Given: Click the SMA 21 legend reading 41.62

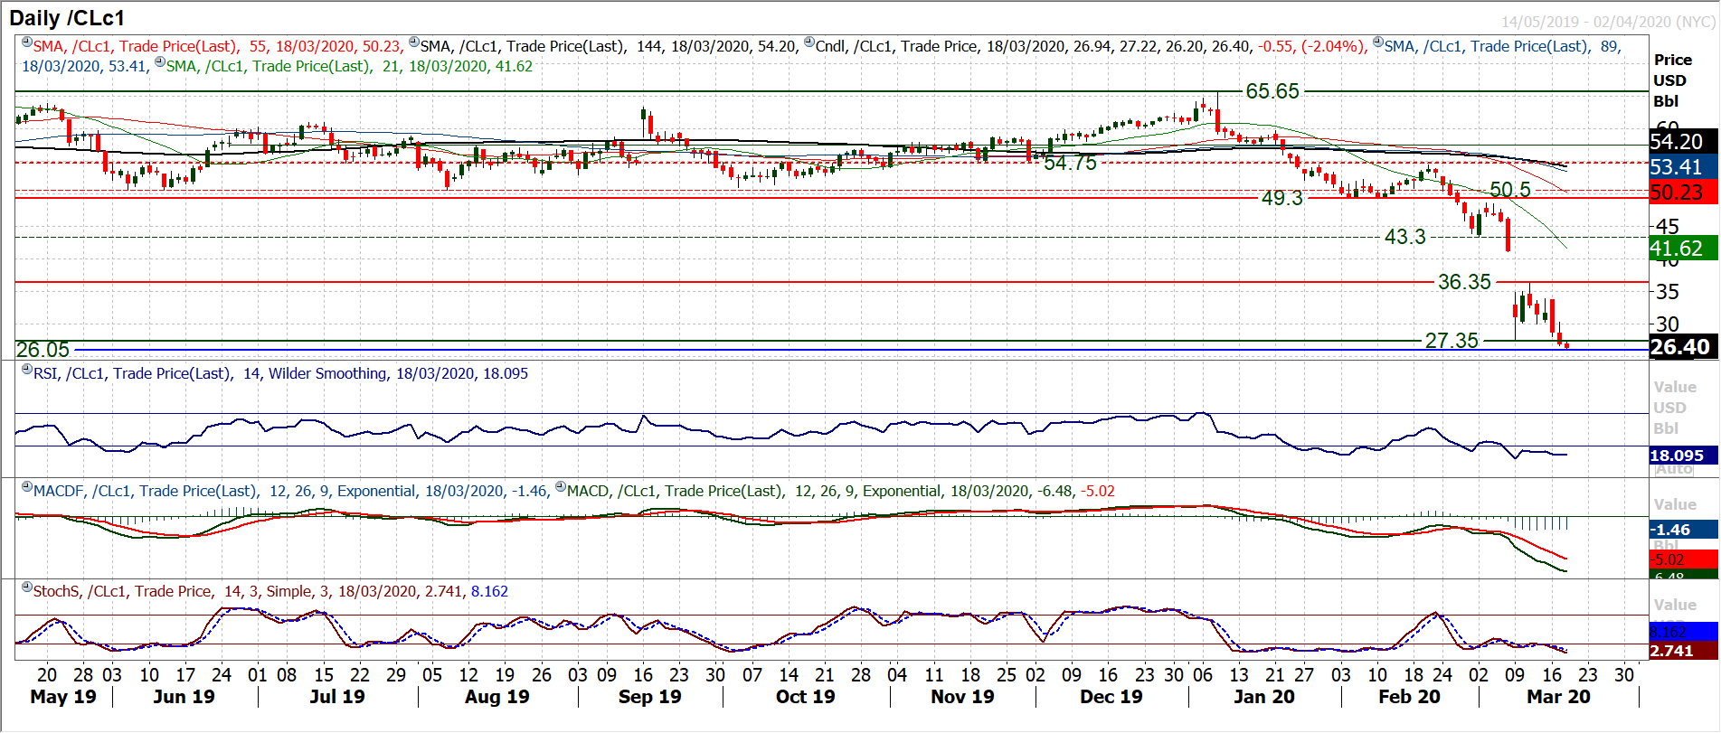Looking at the screenshot, I should pyautogui.click(x=349, y=66).
